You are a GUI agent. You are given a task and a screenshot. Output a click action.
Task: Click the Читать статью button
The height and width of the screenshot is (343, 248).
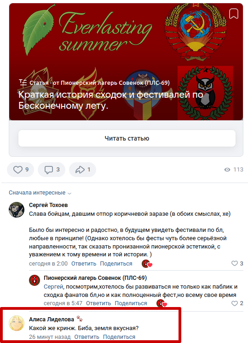click(x=127, y=138)
